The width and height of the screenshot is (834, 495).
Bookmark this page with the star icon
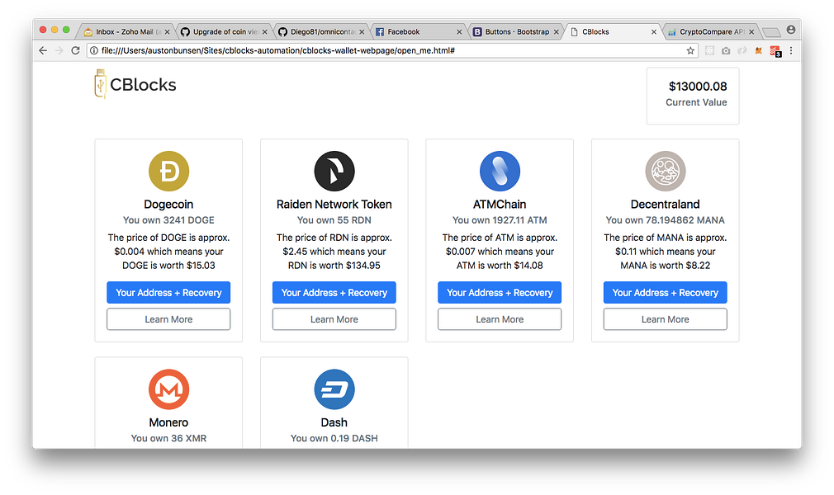[x=690, y=50]
